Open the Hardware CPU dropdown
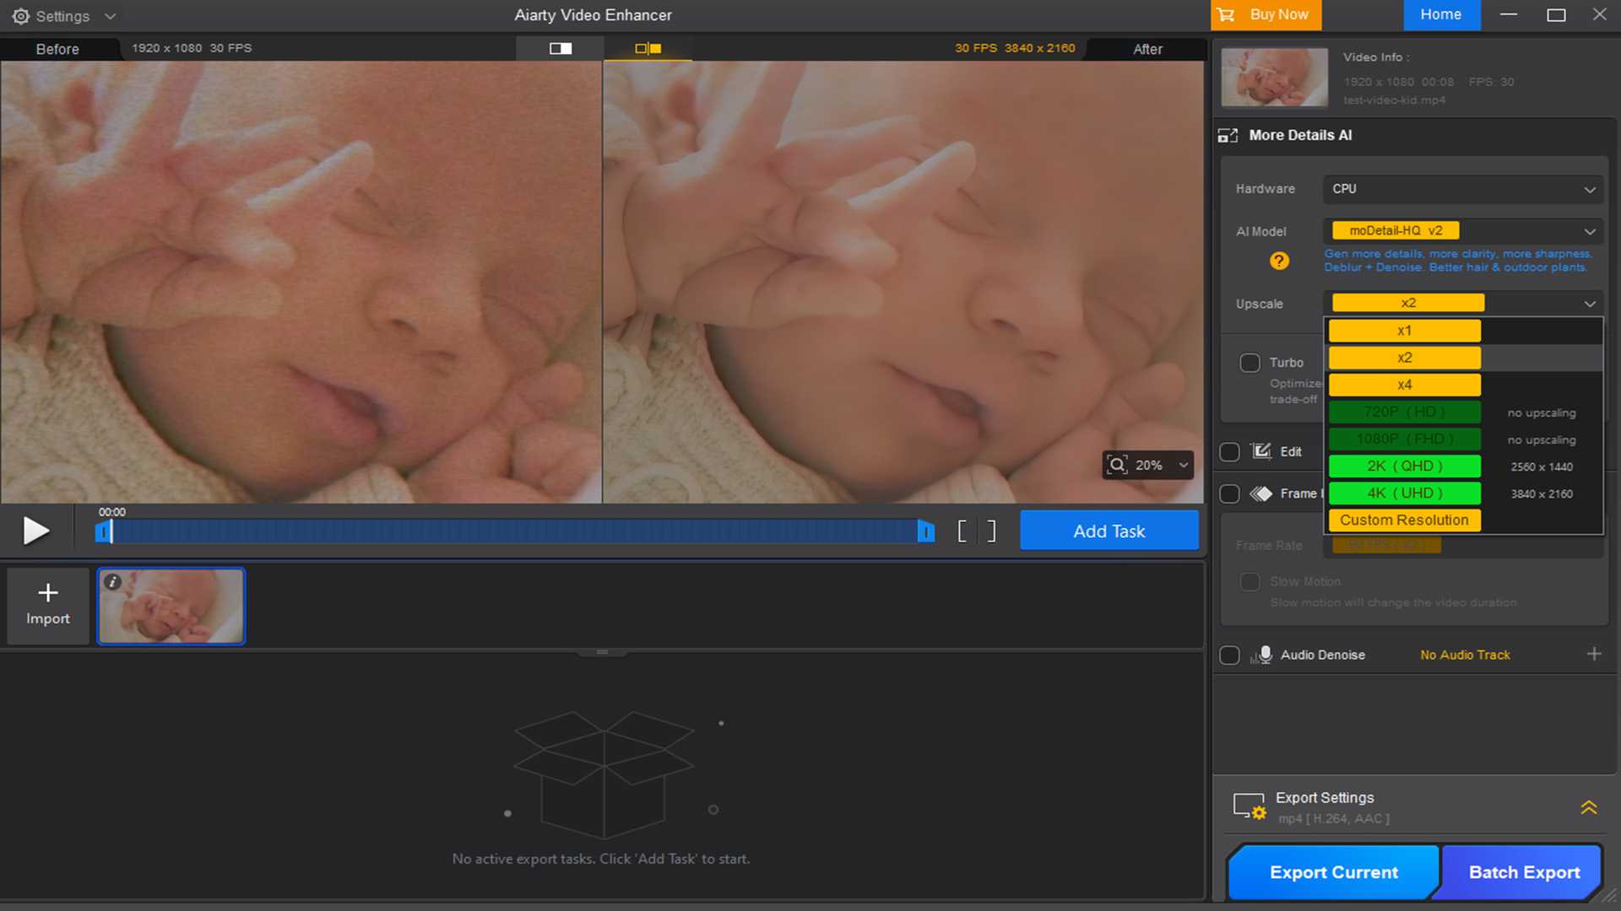This screenshot has width=1621, height=911. pos(1462,189)
